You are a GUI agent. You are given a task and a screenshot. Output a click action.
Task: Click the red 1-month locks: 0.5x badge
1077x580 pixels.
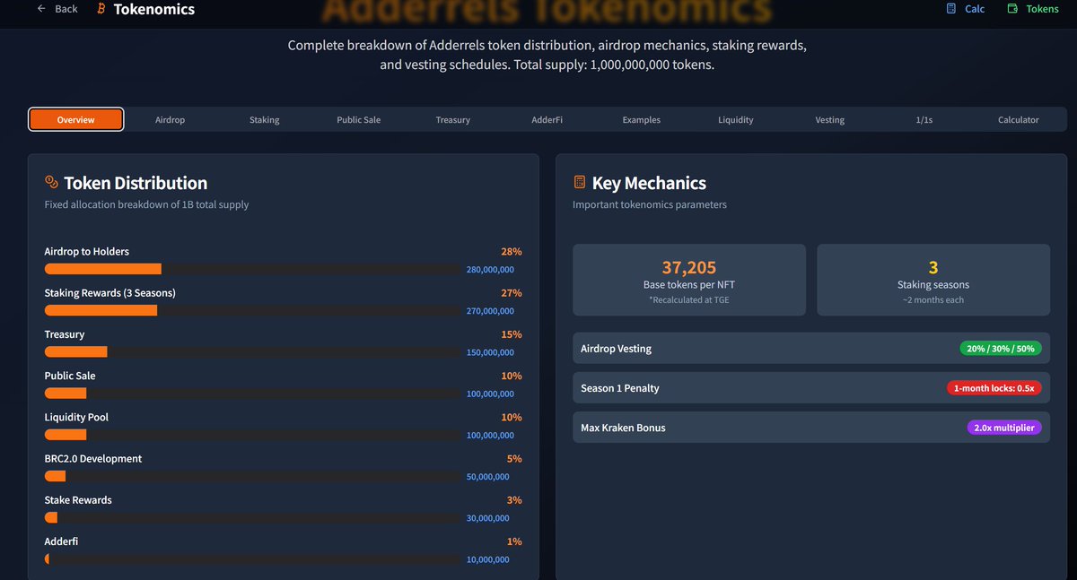994,387
